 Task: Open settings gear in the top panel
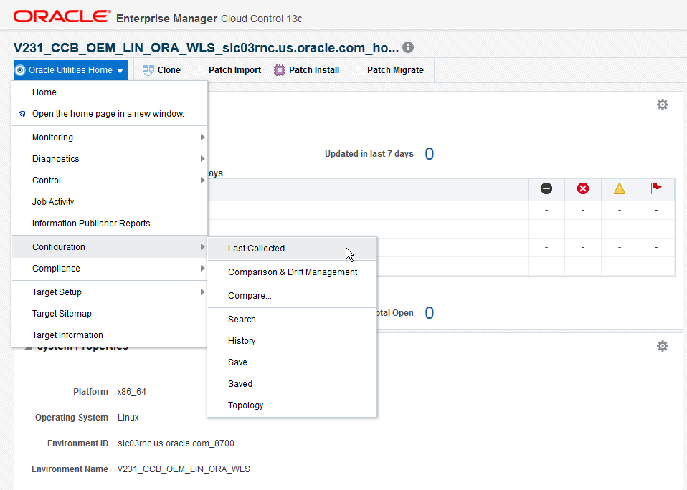pyautogui.click(x=663, y=105)
